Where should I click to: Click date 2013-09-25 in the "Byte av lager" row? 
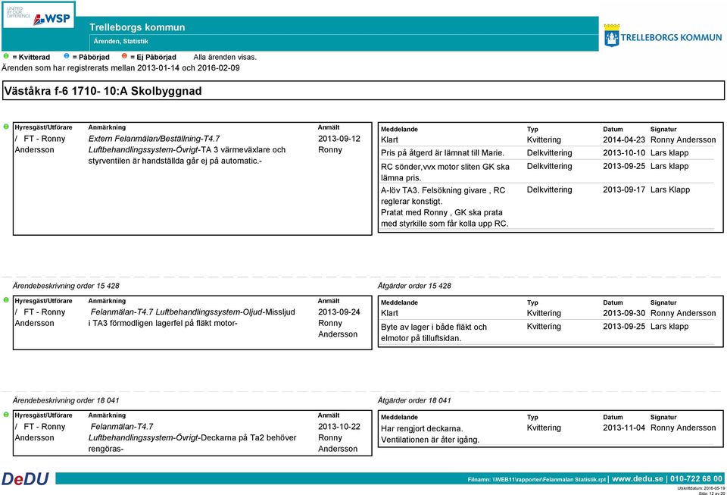(624, 327)
